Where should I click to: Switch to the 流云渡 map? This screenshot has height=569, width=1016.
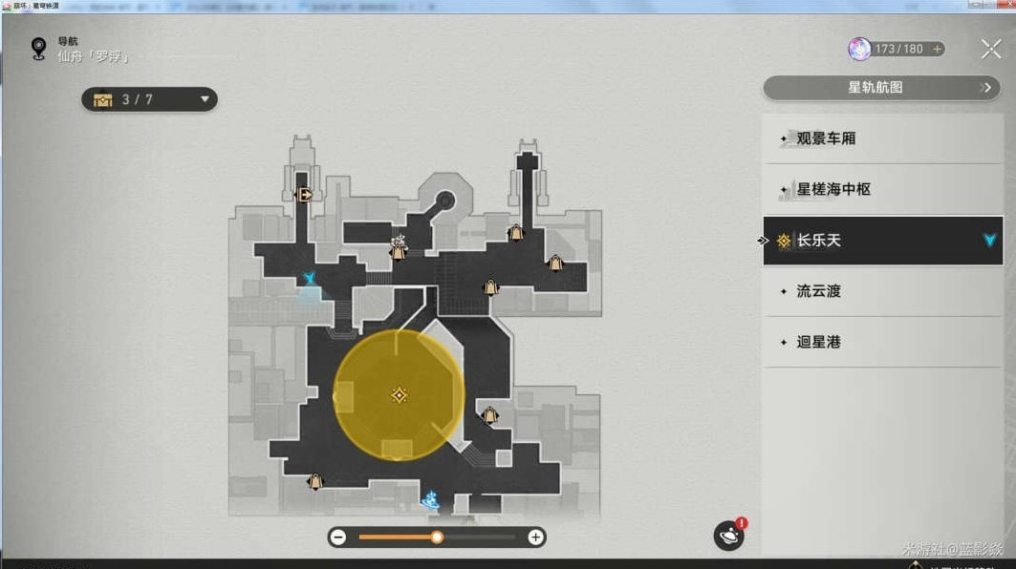(x=818, y=291)
